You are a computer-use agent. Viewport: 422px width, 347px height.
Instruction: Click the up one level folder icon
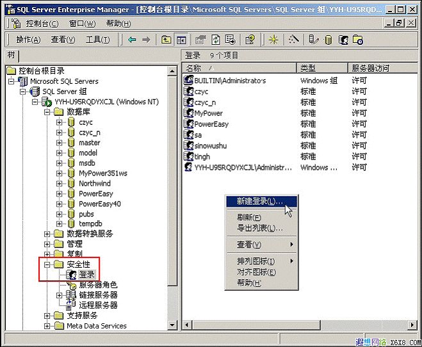click(166, 40)
